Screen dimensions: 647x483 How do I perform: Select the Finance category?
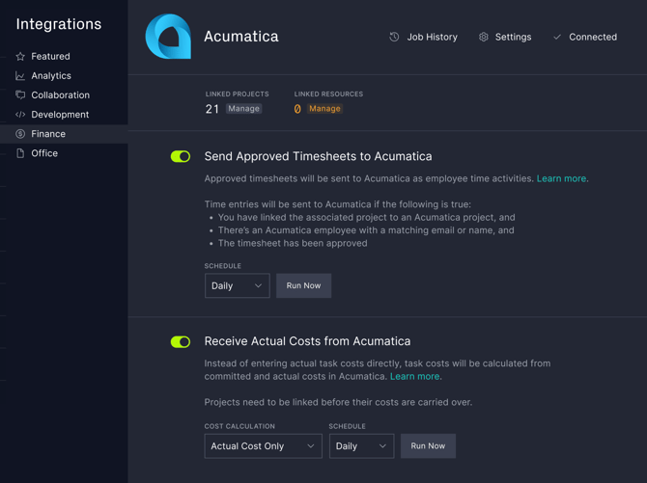64,134
